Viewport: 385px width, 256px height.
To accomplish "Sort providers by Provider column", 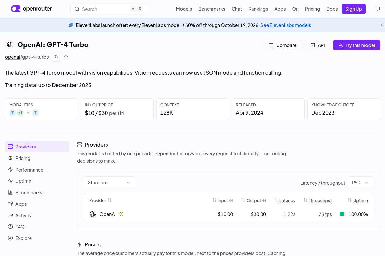I will tap(100, 200).
